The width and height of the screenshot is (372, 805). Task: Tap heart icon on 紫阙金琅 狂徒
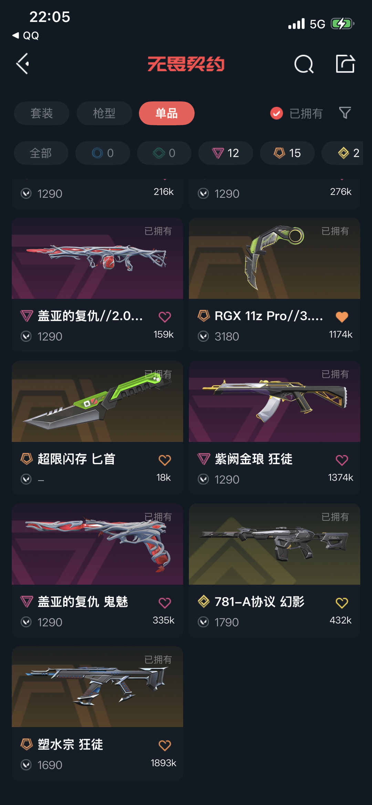(342, 460)
